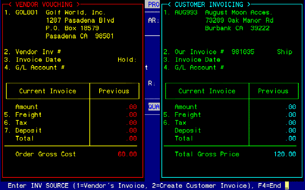Click the highlighted QUA label between panels

click(x=154, y=107)
